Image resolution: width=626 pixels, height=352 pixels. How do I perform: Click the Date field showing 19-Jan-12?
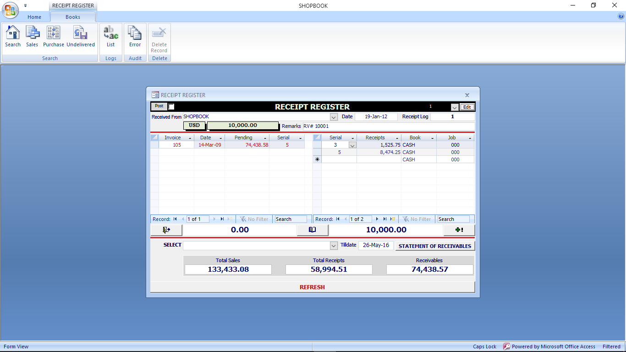(376, 117)
